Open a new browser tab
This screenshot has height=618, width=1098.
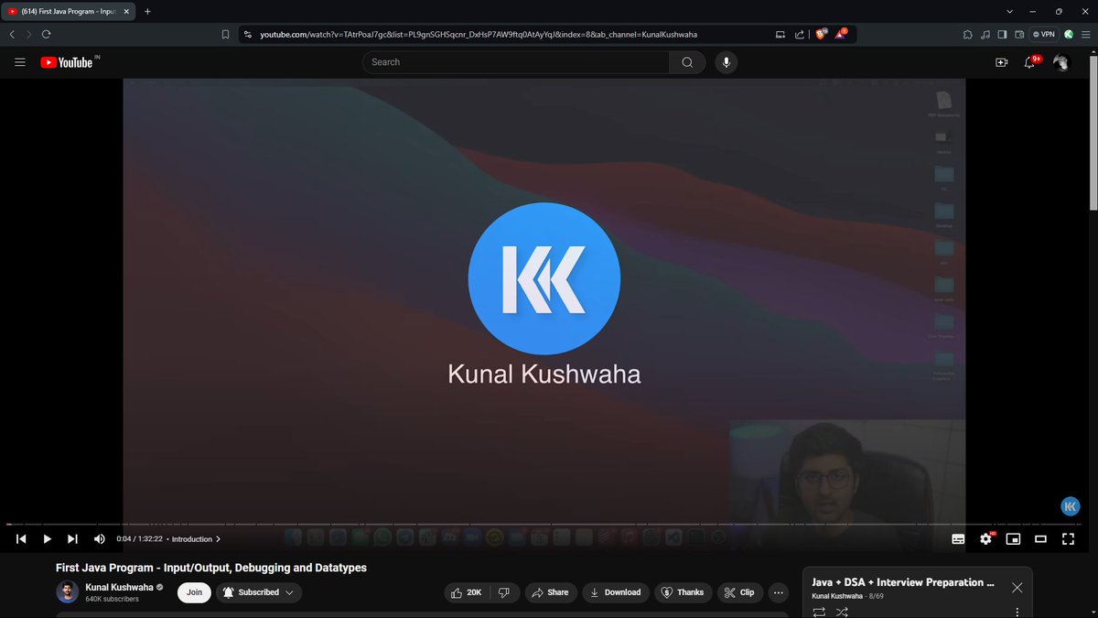(147, 11)
